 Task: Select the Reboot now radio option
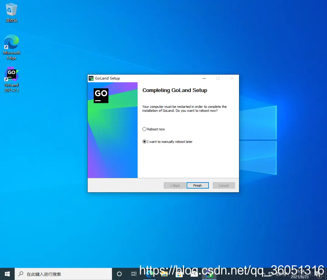coord(153,129)
